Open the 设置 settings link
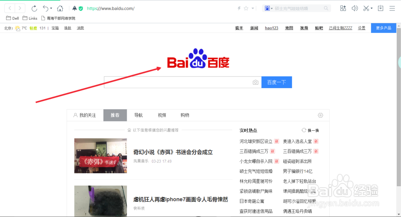The width and height of the screenshot is (401, 217). (362, 28)
